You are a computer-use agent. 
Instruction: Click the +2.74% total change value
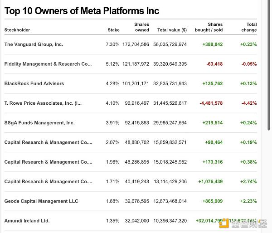pyautogui.click(x=248, y=181)
